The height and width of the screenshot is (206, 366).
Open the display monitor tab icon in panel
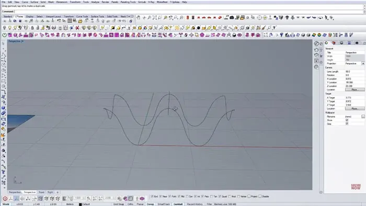pyautogui.click(x=341, y=43)
